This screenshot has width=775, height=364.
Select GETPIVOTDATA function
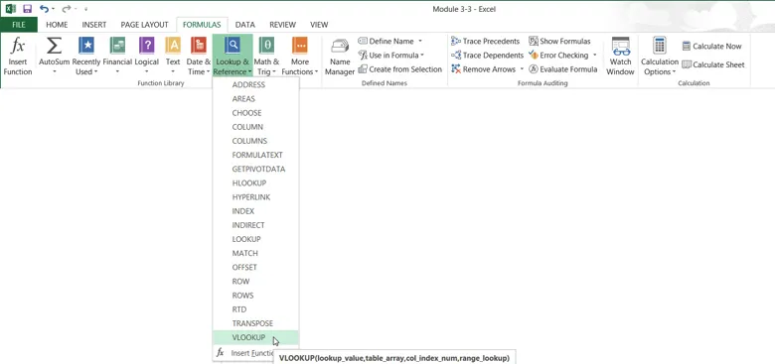pyautogui.click(x=255, y=170)
